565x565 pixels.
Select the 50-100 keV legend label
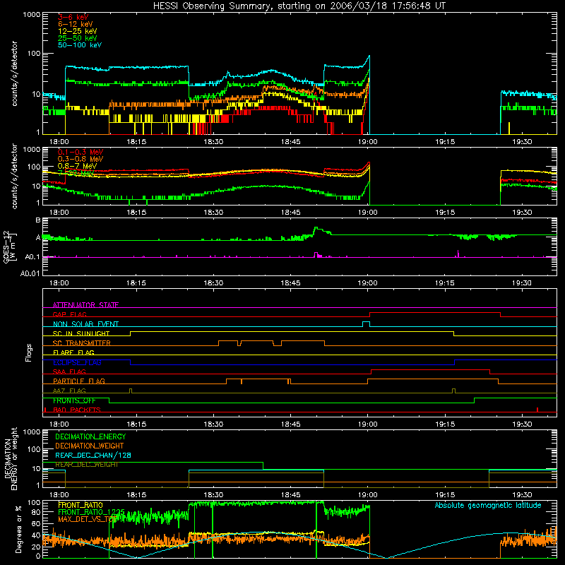tap(80, 45)
